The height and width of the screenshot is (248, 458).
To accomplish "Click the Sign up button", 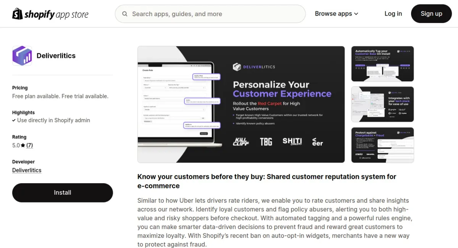I will click(431, 14).
